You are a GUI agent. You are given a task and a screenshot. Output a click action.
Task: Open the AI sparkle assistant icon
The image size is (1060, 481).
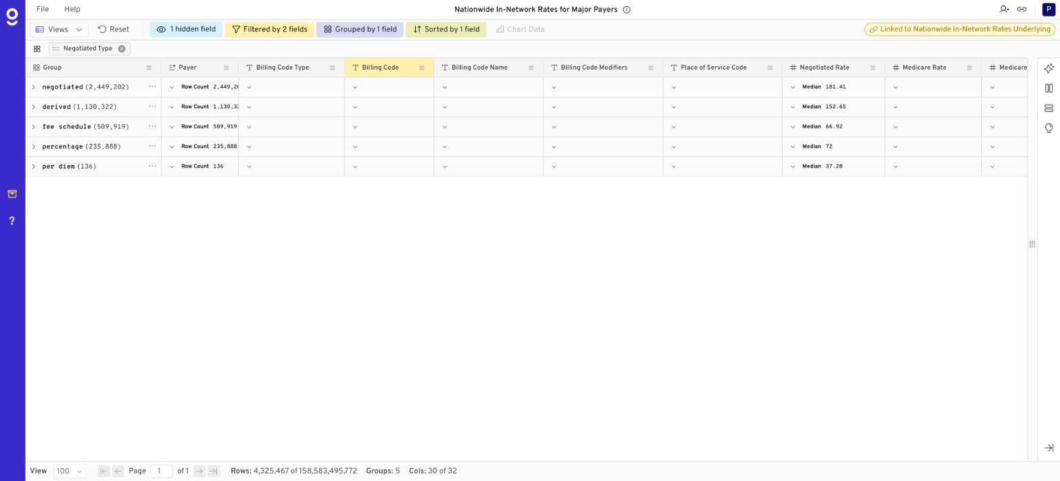pos(1049,68)
